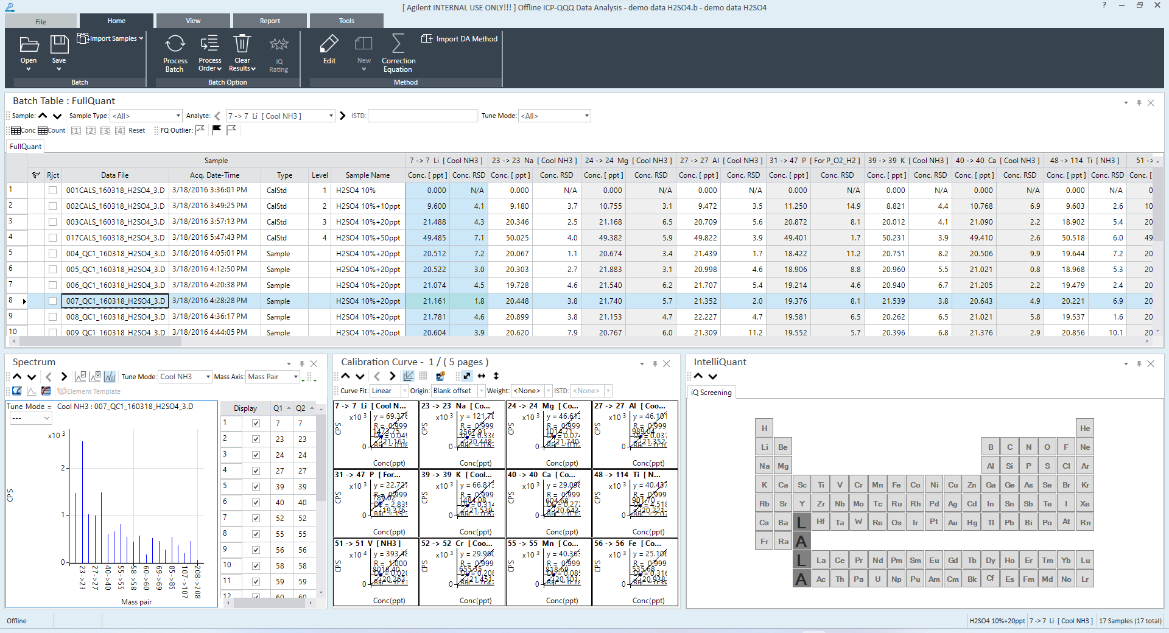Select the FullQuant table tab
The width and height of the screenshot is (1169, 633).
point(26,147)
